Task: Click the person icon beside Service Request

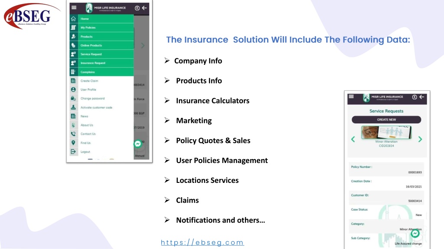Action: point(73,54)
